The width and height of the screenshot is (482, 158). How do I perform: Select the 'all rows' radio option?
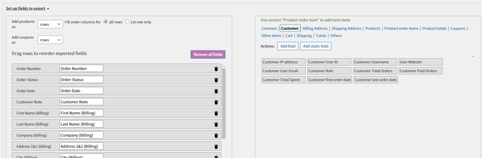pyautogui.click(x=106, y=22)
